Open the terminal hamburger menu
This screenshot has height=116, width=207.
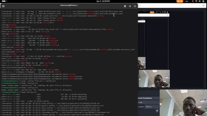pyautogui.click(x=130, y=6)
